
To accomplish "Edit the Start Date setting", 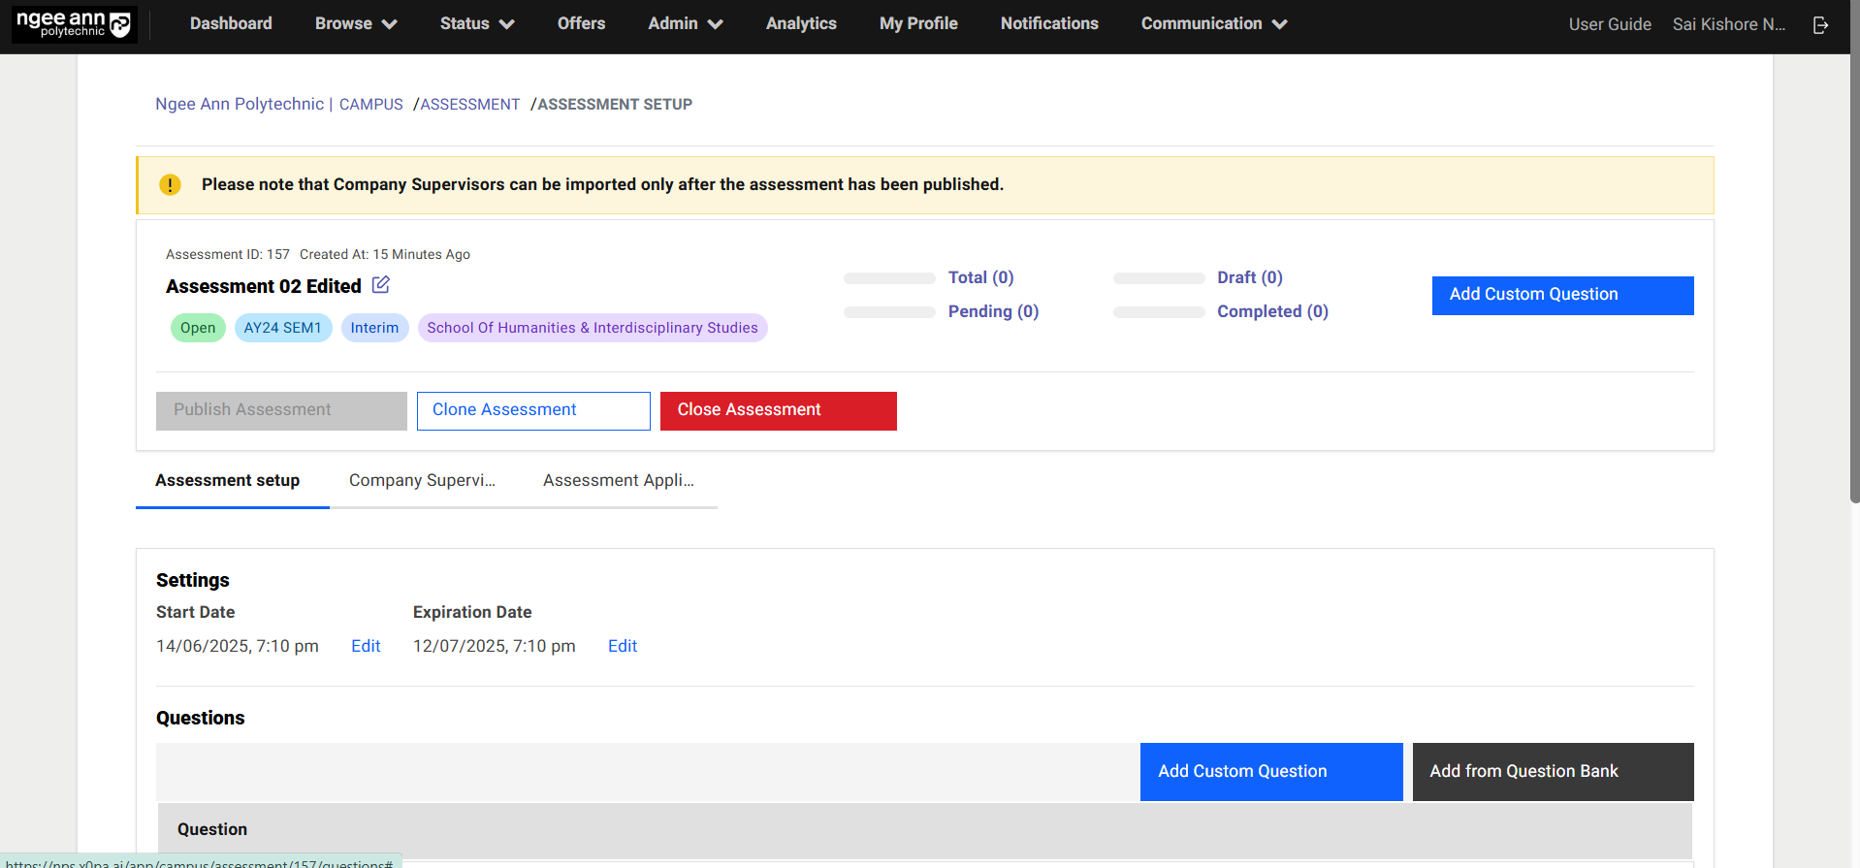I will 366,647.
